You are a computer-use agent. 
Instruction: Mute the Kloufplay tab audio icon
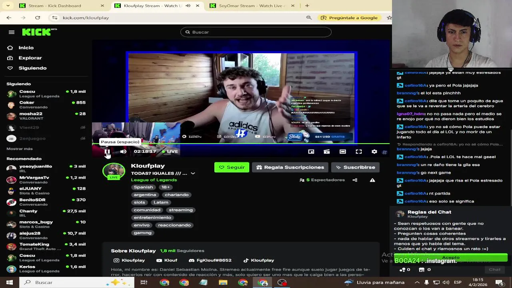(188, 6)
